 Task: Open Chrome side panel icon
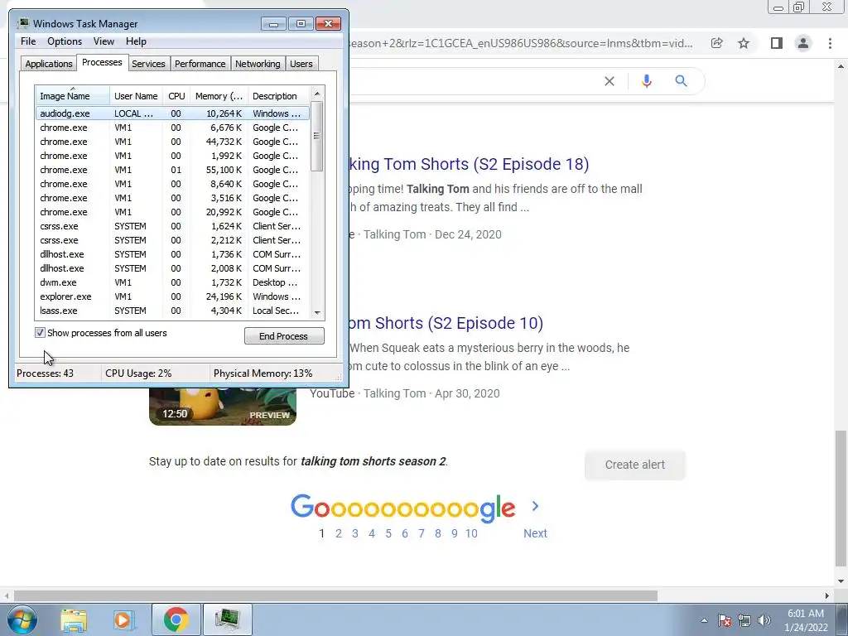click(777, 43)
